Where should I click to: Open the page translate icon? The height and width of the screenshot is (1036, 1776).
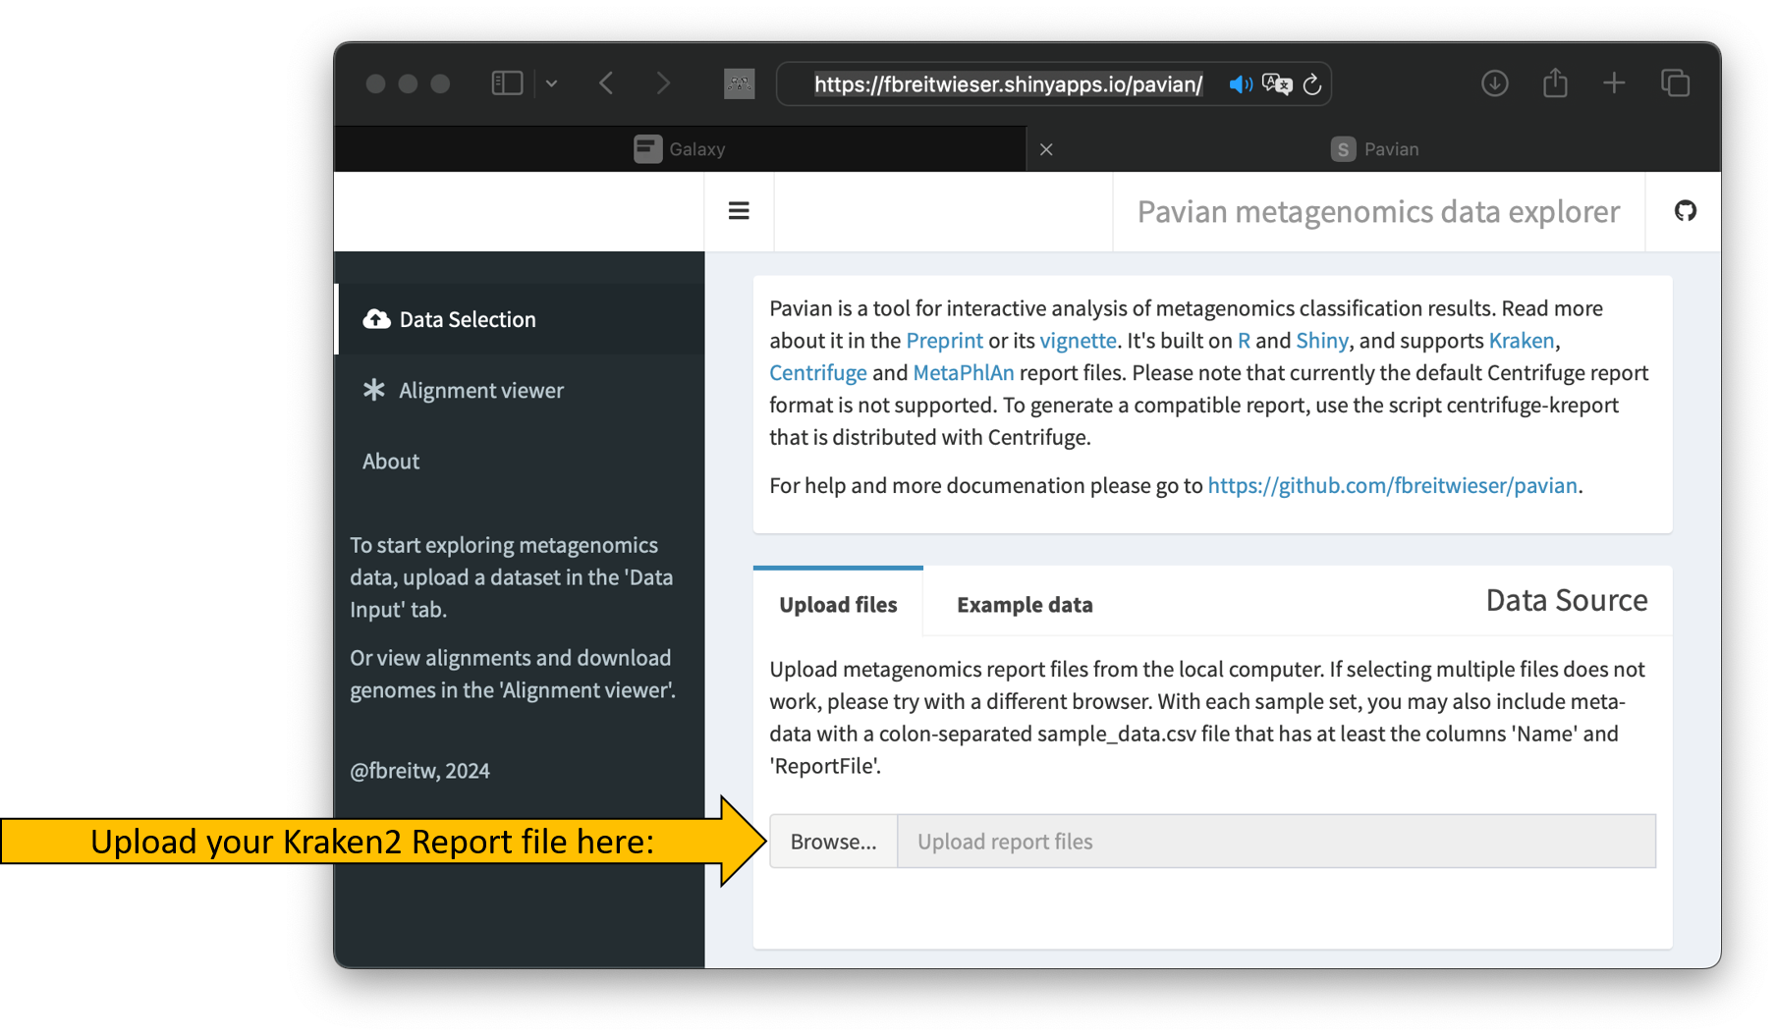pyautogui.click(x=1277, y=84)
